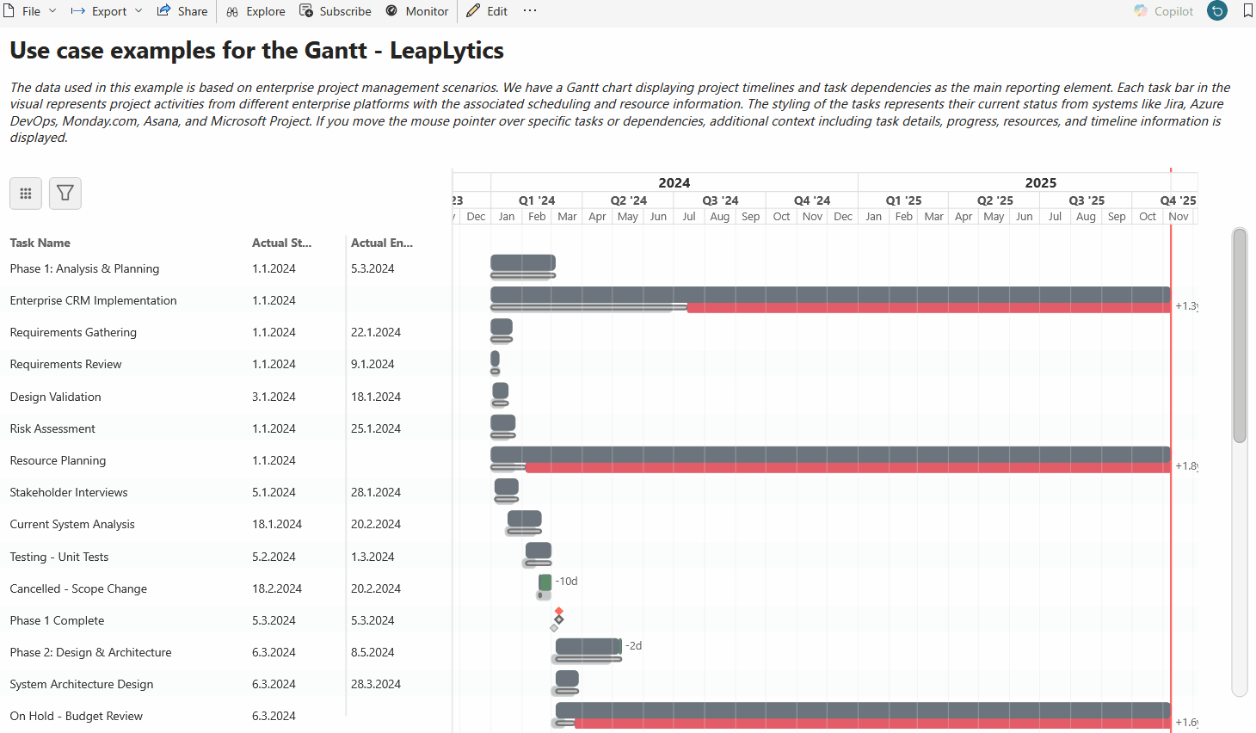
Task: Click the red overdue bar of Resource Planning
Action: (847, 467)
